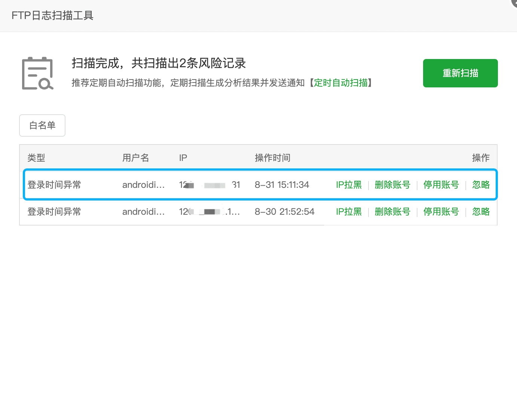
Task: Click the 用户名 column header
Action: (x=136, y=158)
